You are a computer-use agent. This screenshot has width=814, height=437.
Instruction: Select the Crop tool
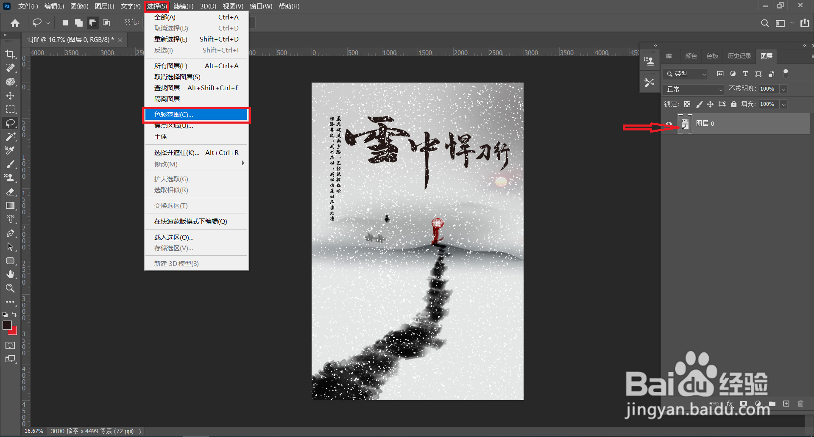(10, 54)
